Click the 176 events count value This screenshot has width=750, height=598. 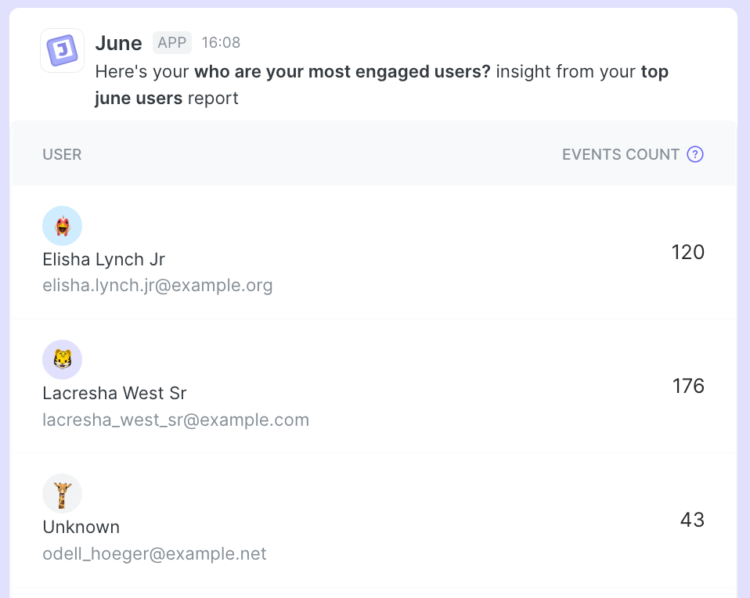click(x=688, y=386)
